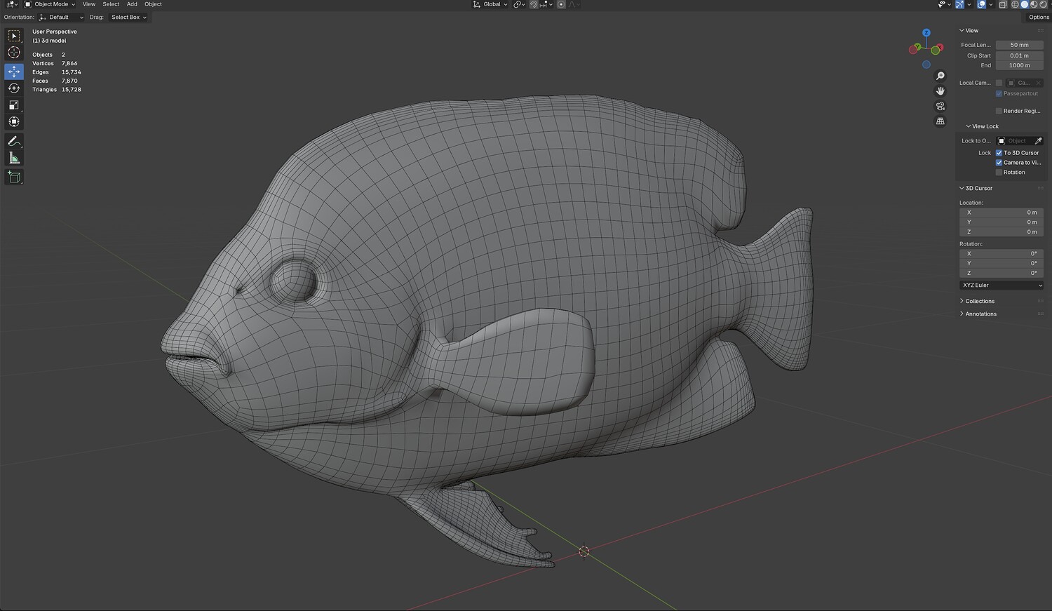Enable the Lock Rotation checkbox
The image size is (1052, 611).
(999, 173)
